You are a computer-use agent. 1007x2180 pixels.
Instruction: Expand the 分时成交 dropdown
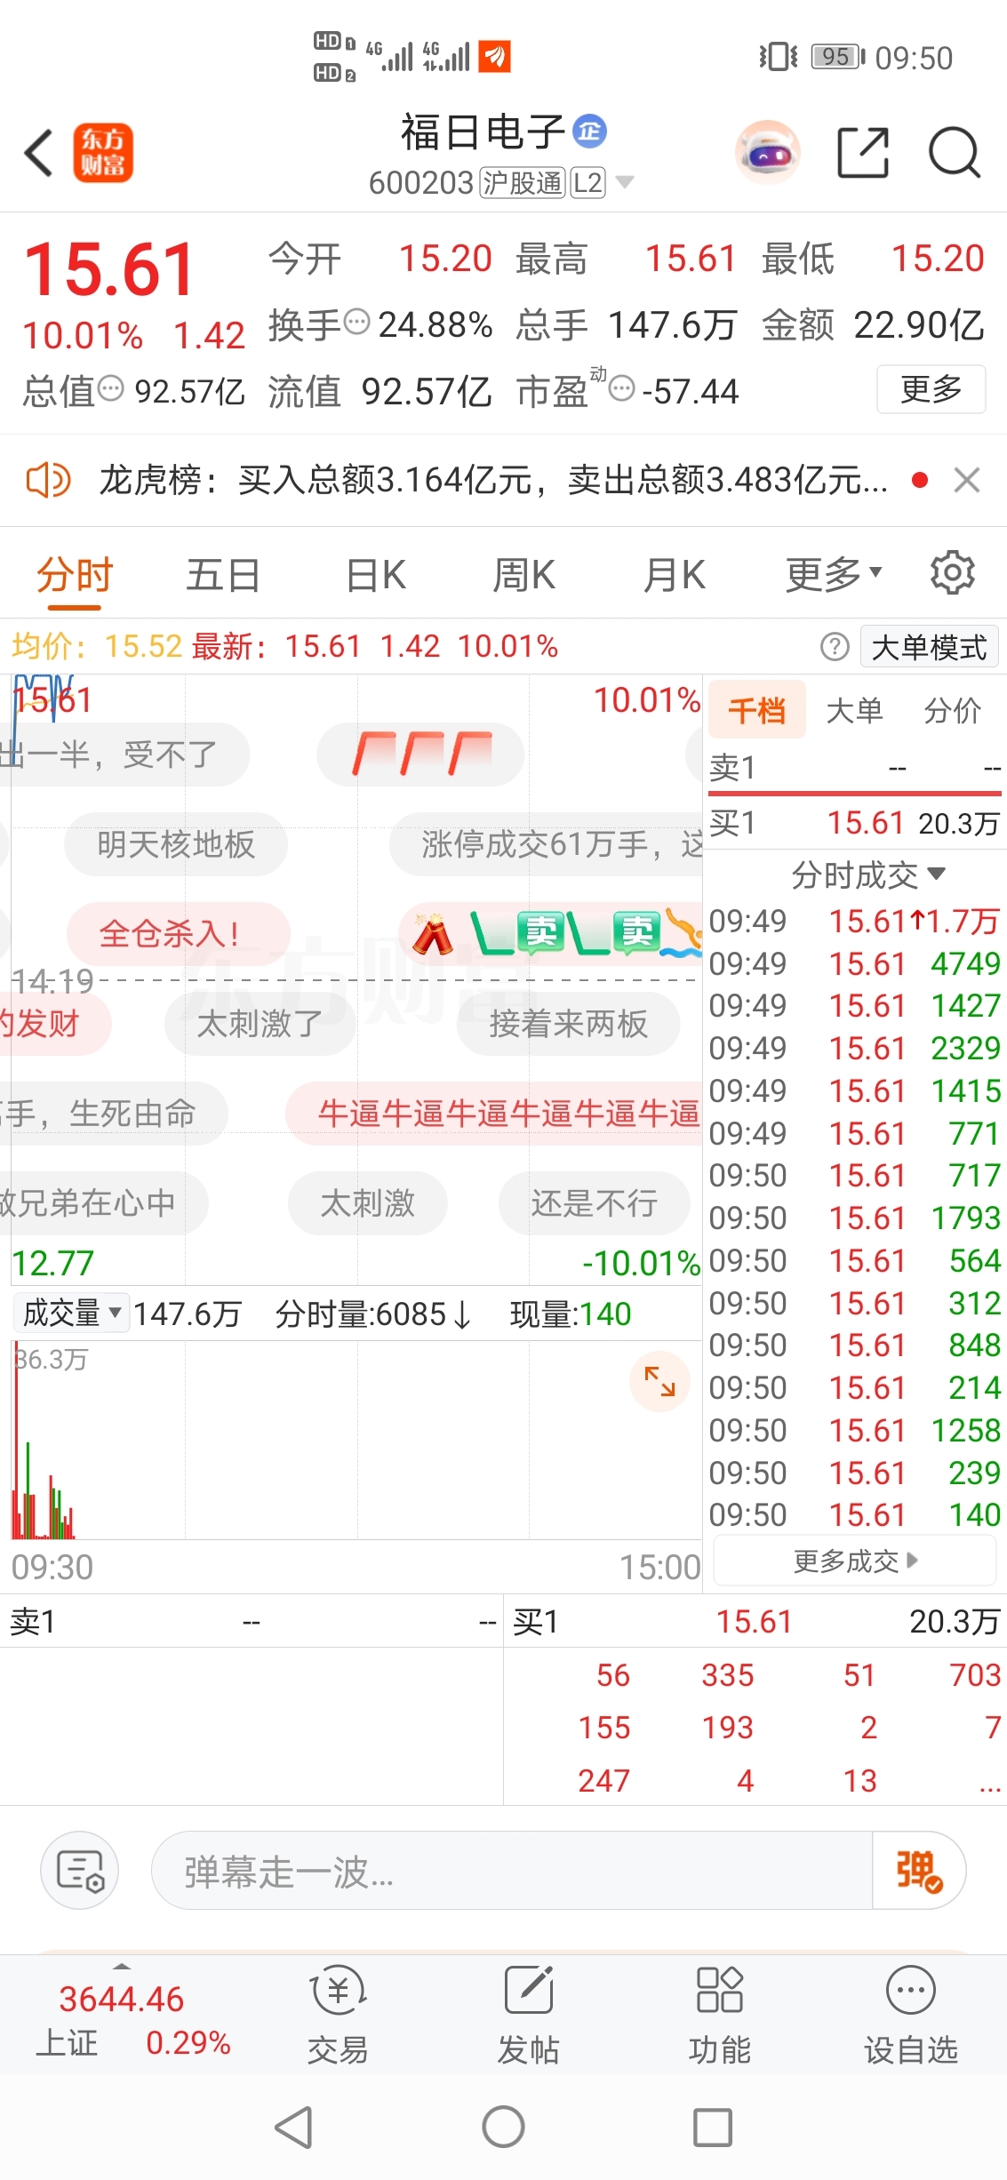point(867,875)
